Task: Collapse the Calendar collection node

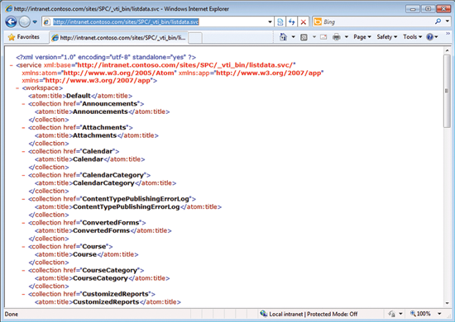Action: [23, 151]
